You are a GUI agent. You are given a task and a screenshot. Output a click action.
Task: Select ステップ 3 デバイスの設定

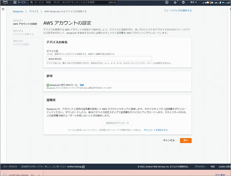pos(21,43)
